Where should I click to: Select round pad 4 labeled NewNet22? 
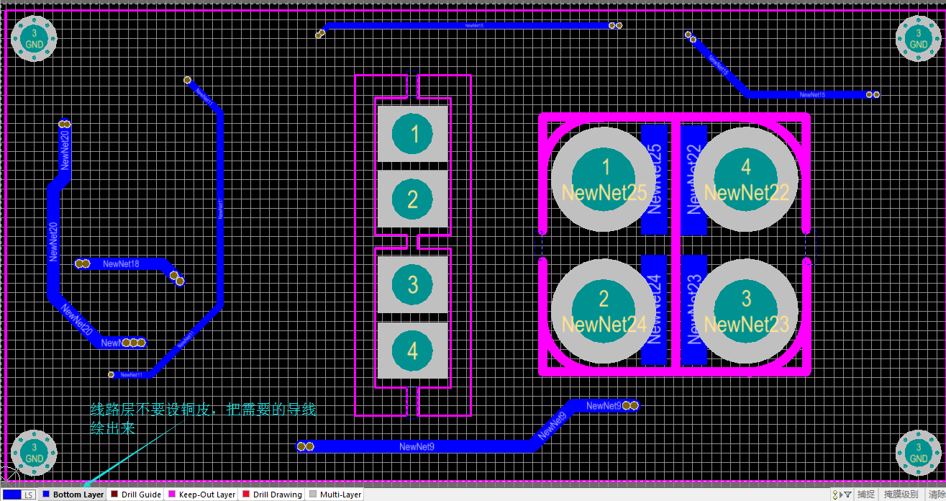[745, 179]
